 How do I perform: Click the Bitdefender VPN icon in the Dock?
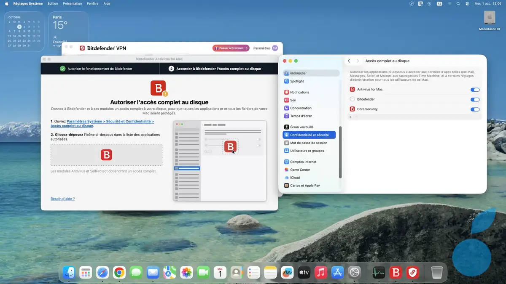click(x=412, y=272)
